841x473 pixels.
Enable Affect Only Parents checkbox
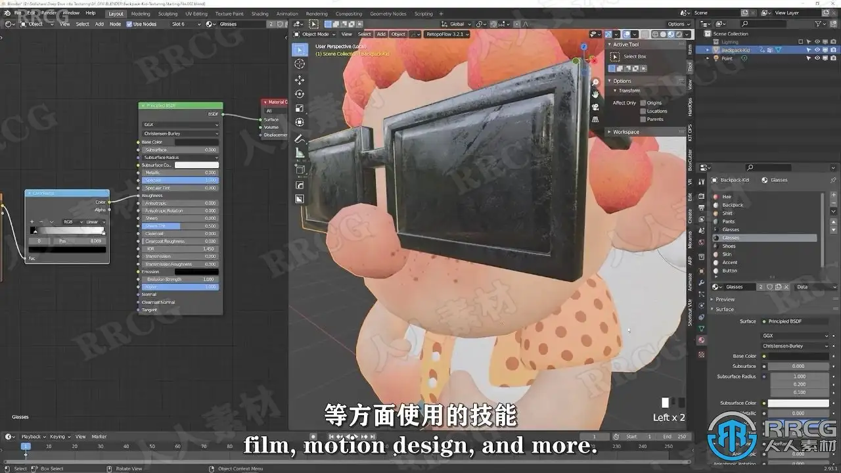[643, 120]
